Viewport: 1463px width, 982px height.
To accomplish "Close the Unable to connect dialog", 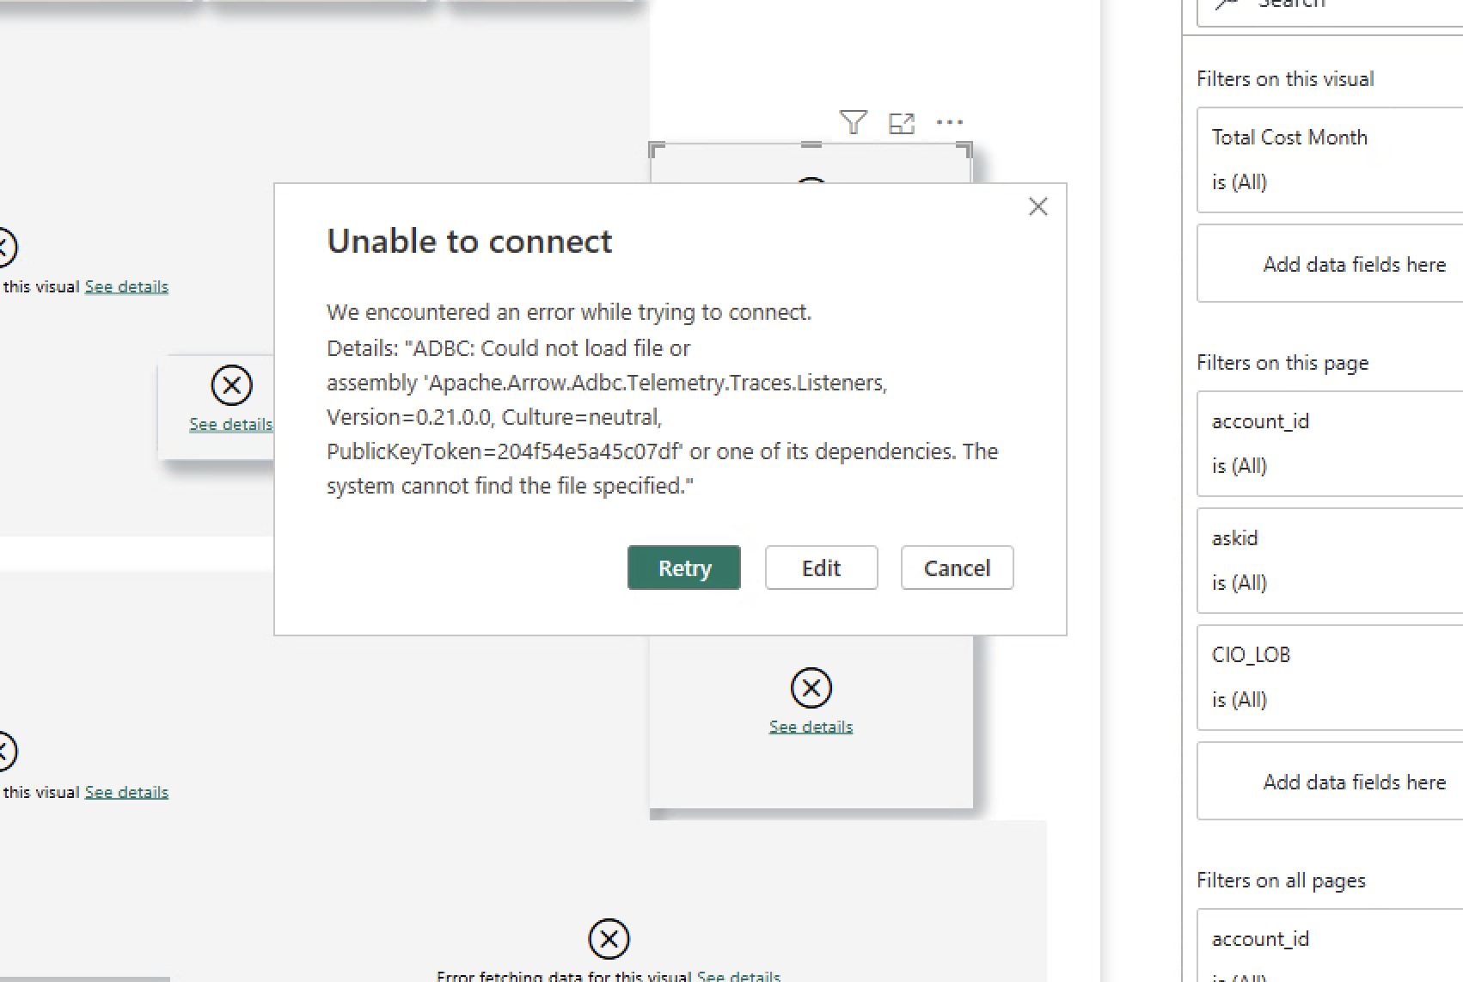I will 1038,206.
